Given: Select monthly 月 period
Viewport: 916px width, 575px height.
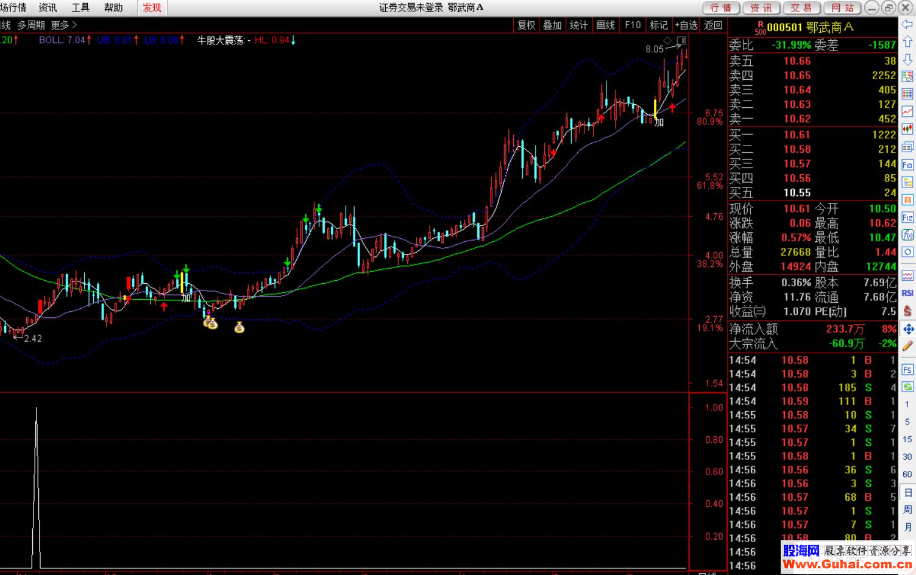Looking at the screenshot, I should point(907,527).
